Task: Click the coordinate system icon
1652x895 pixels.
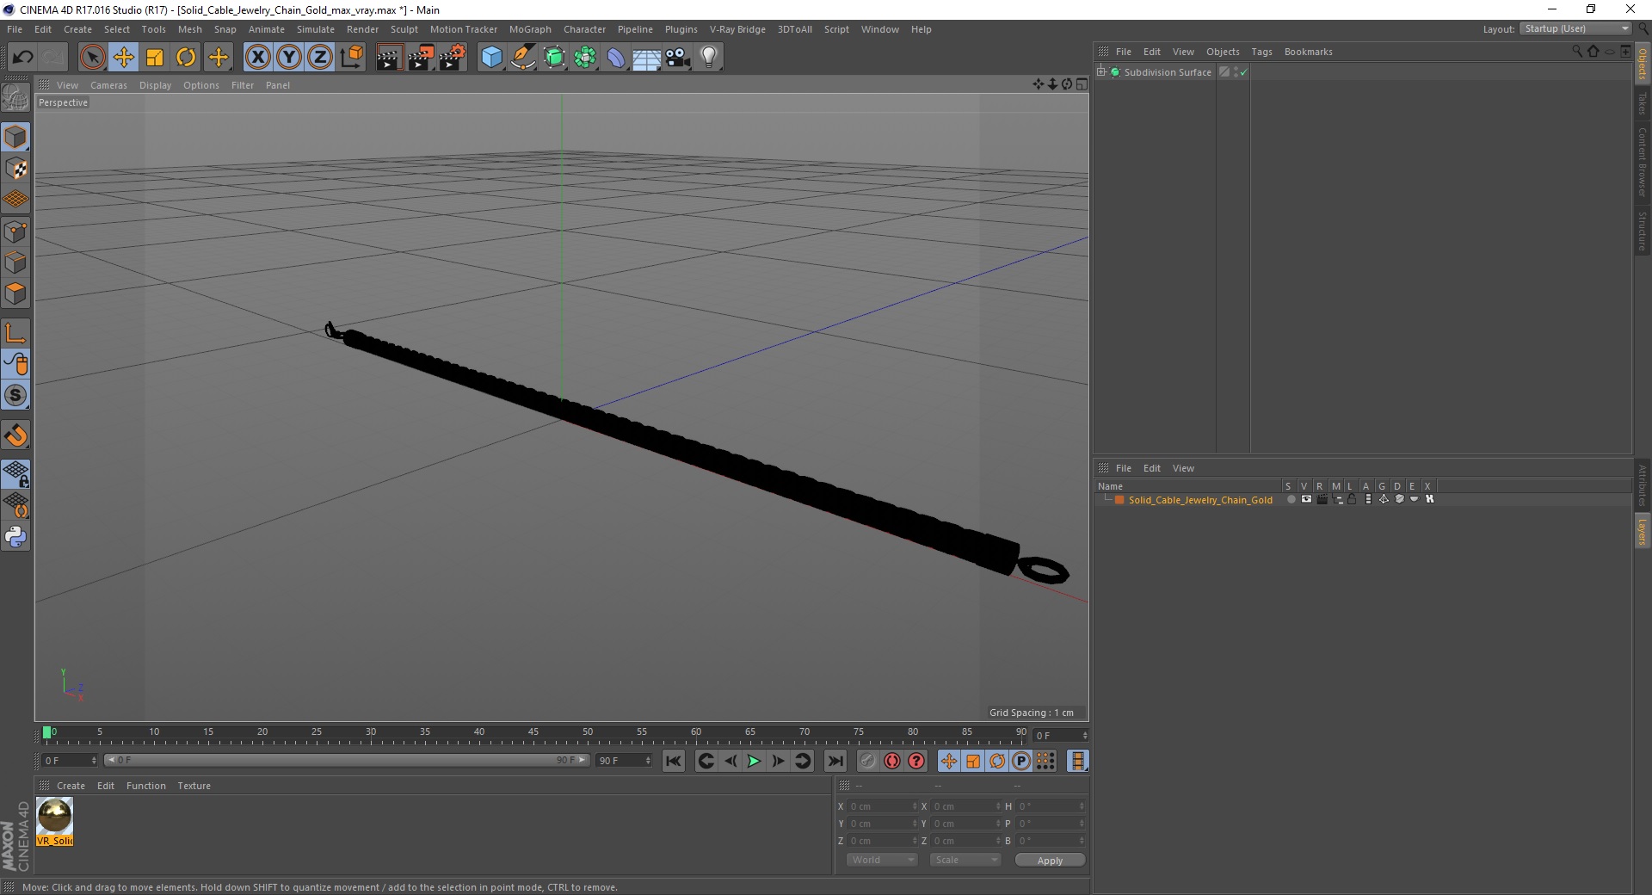Action: (351, 58)
